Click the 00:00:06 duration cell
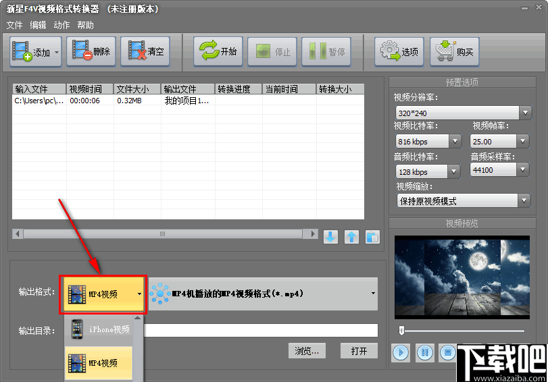The height and width of the screenshot is (382, 548). (84, 101)
